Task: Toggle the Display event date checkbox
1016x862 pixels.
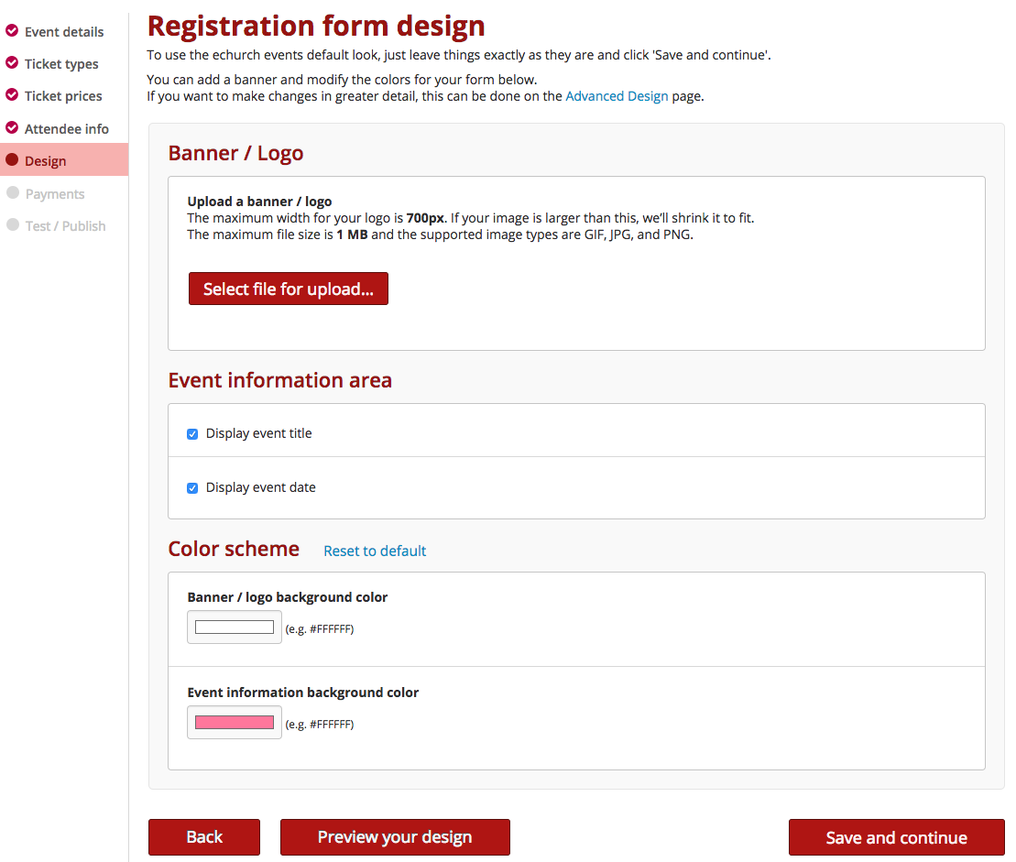Action: coord(192,488)
